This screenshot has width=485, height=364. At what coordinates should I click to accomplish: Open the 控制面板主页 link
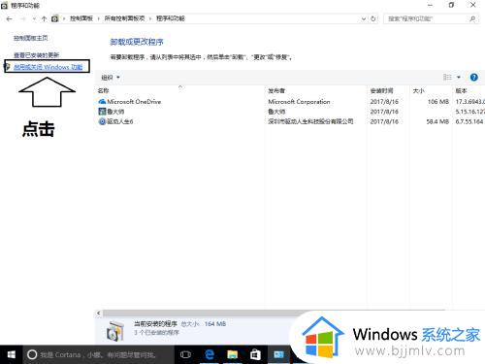click(31, 38)
